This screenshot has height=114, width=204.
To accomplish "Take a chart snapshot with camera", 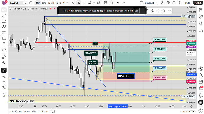I will [x=179, y=3].
